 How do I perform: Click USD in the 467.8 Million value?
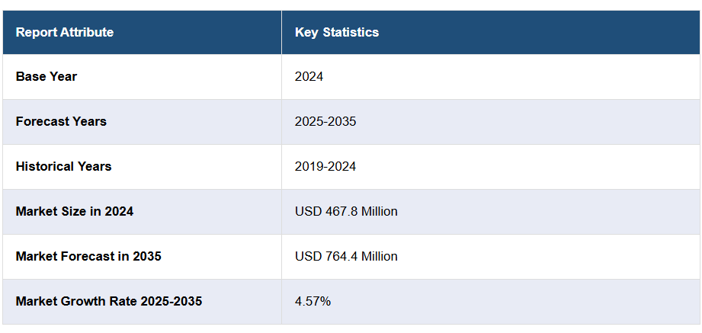point(307,211)
